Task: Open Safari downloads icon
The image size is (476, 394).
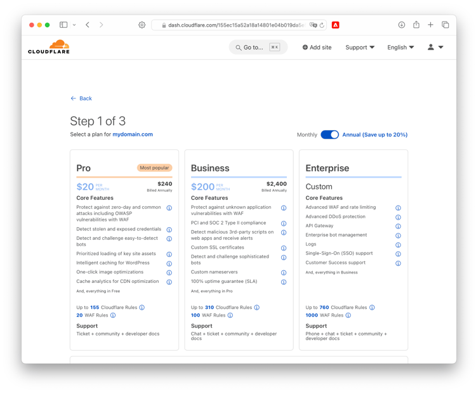Action: pos(402,25)
